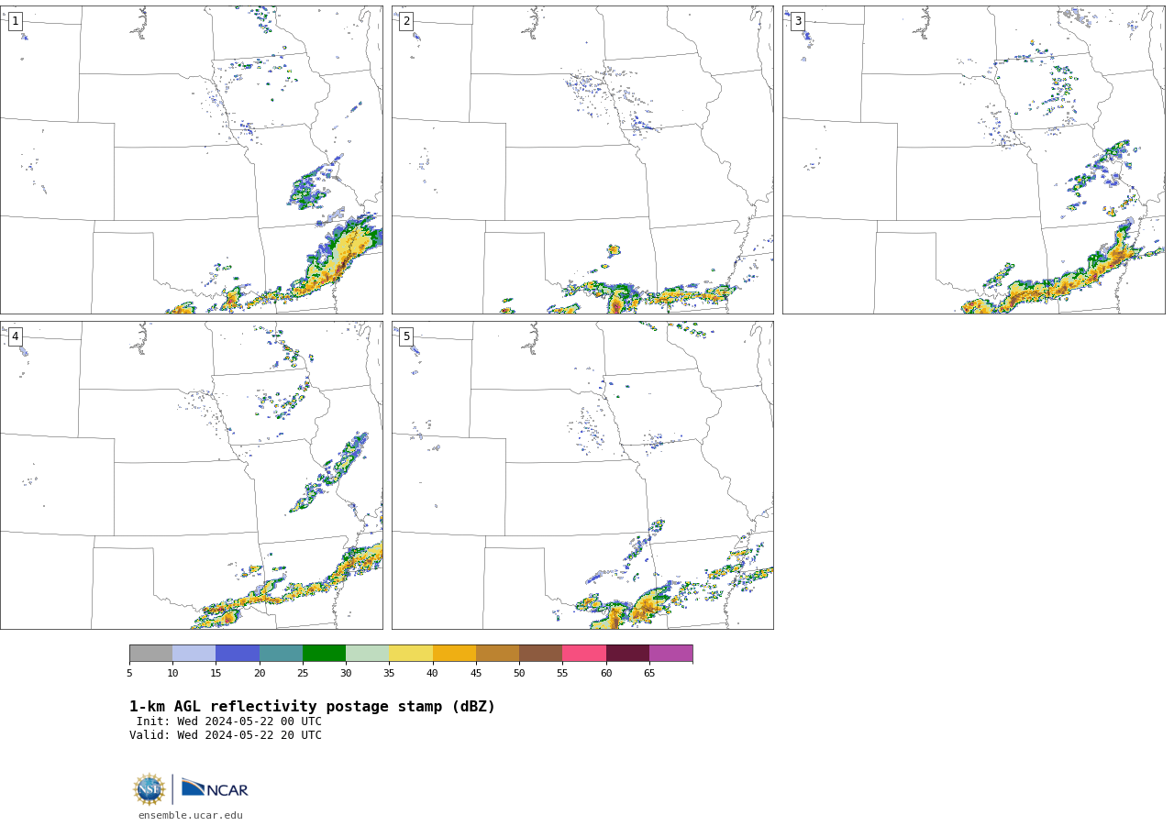Click the colorbar tick label 50
This screenshot has width=1174, height=826.
[x=519, y=673]
